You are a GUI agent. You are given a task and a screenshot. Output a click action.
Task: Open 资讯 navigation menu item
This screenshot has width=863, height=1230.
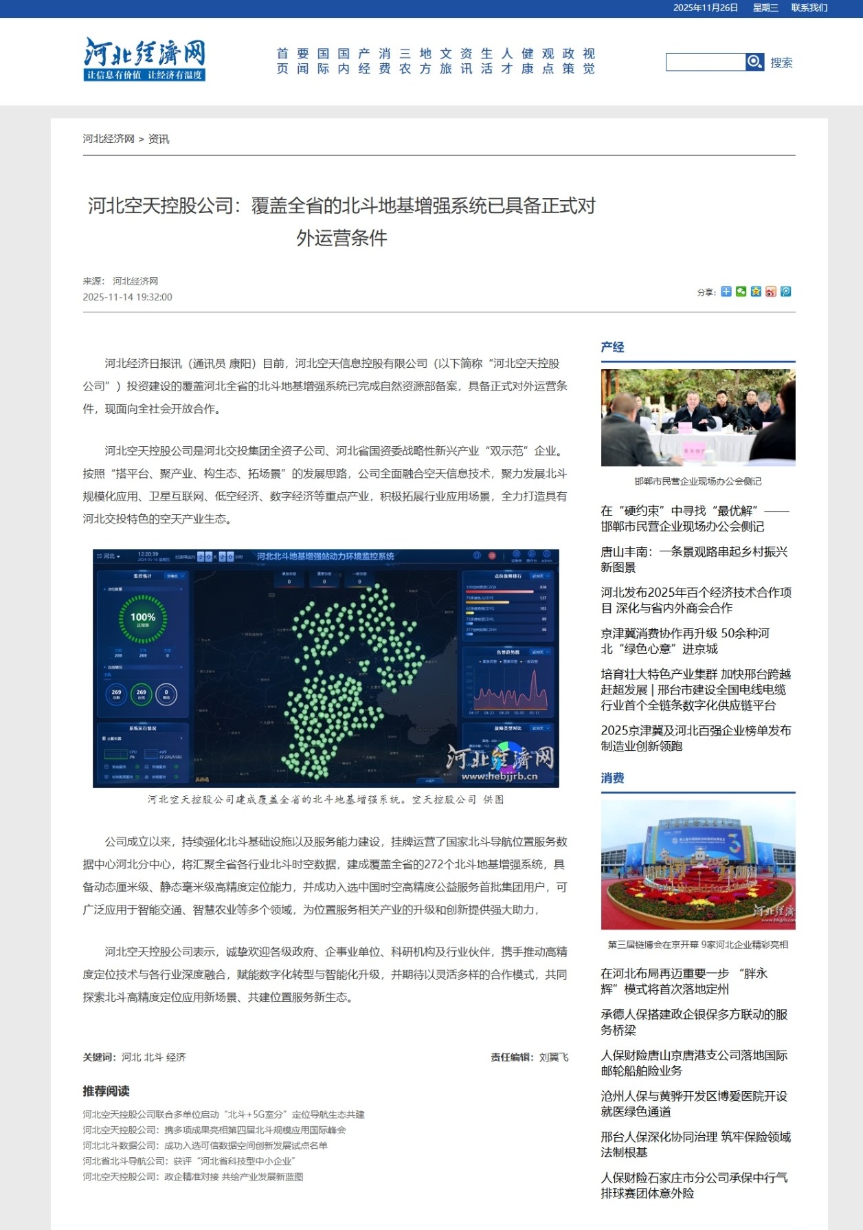(467, 61)
